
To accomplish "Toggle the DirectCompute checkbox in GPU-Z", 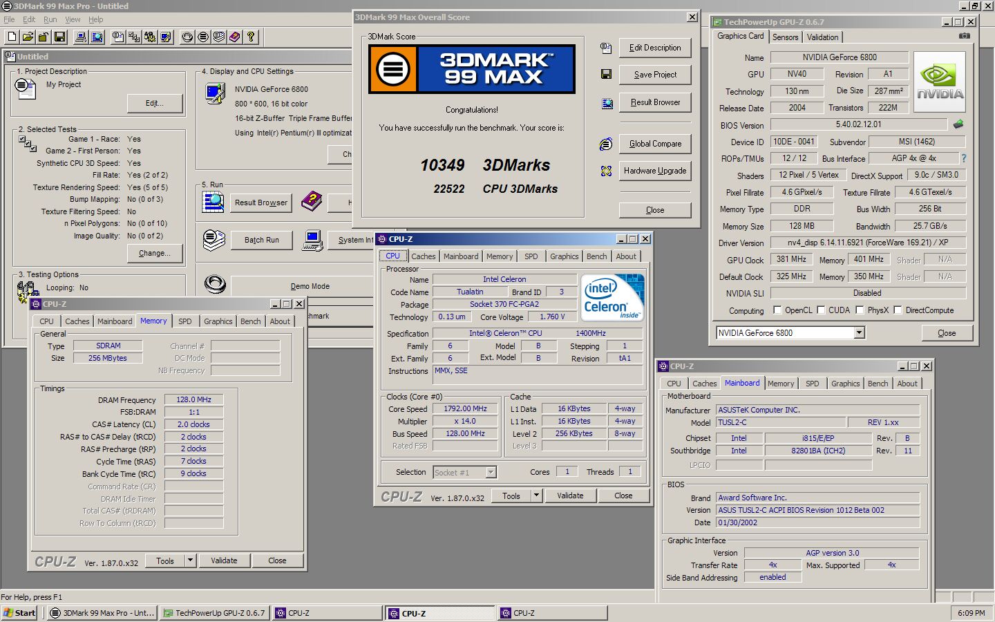I will 898,310.
